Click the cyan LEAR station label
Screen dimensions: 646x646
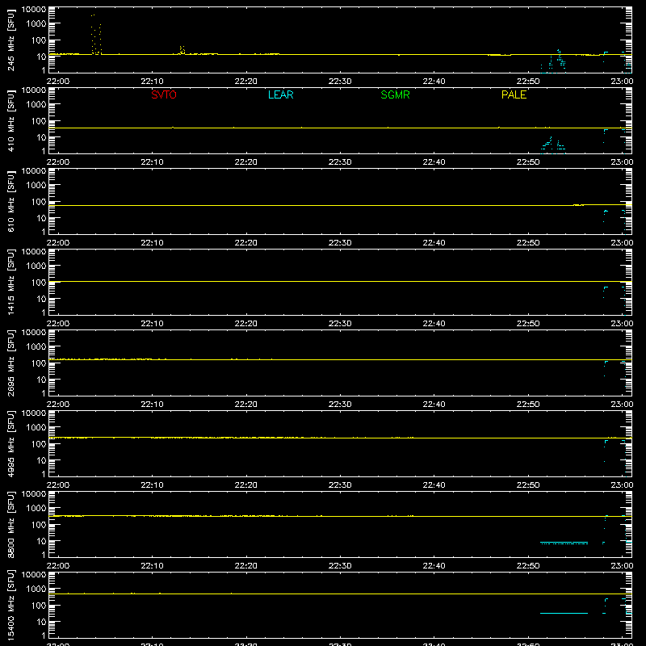(x=280, y=94)
